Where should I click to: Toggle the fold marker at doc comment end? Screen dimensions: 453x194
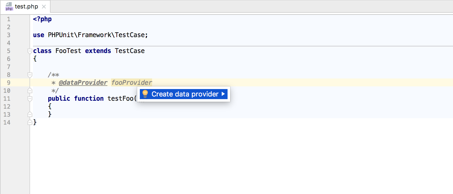[x=30, y=91]
